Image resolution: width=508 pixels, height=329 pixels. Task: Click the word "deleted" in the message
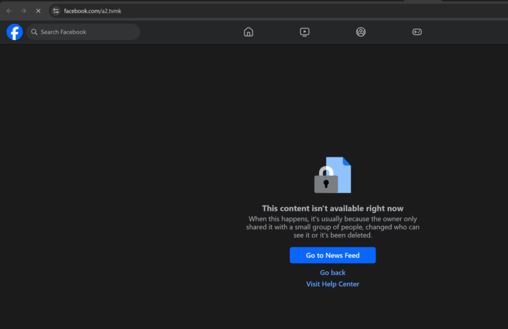coord(360,235)
